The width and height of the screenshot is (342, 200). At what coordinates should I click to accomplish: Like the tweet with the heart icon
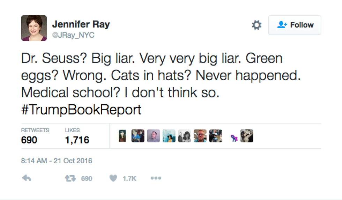point(113,178)
